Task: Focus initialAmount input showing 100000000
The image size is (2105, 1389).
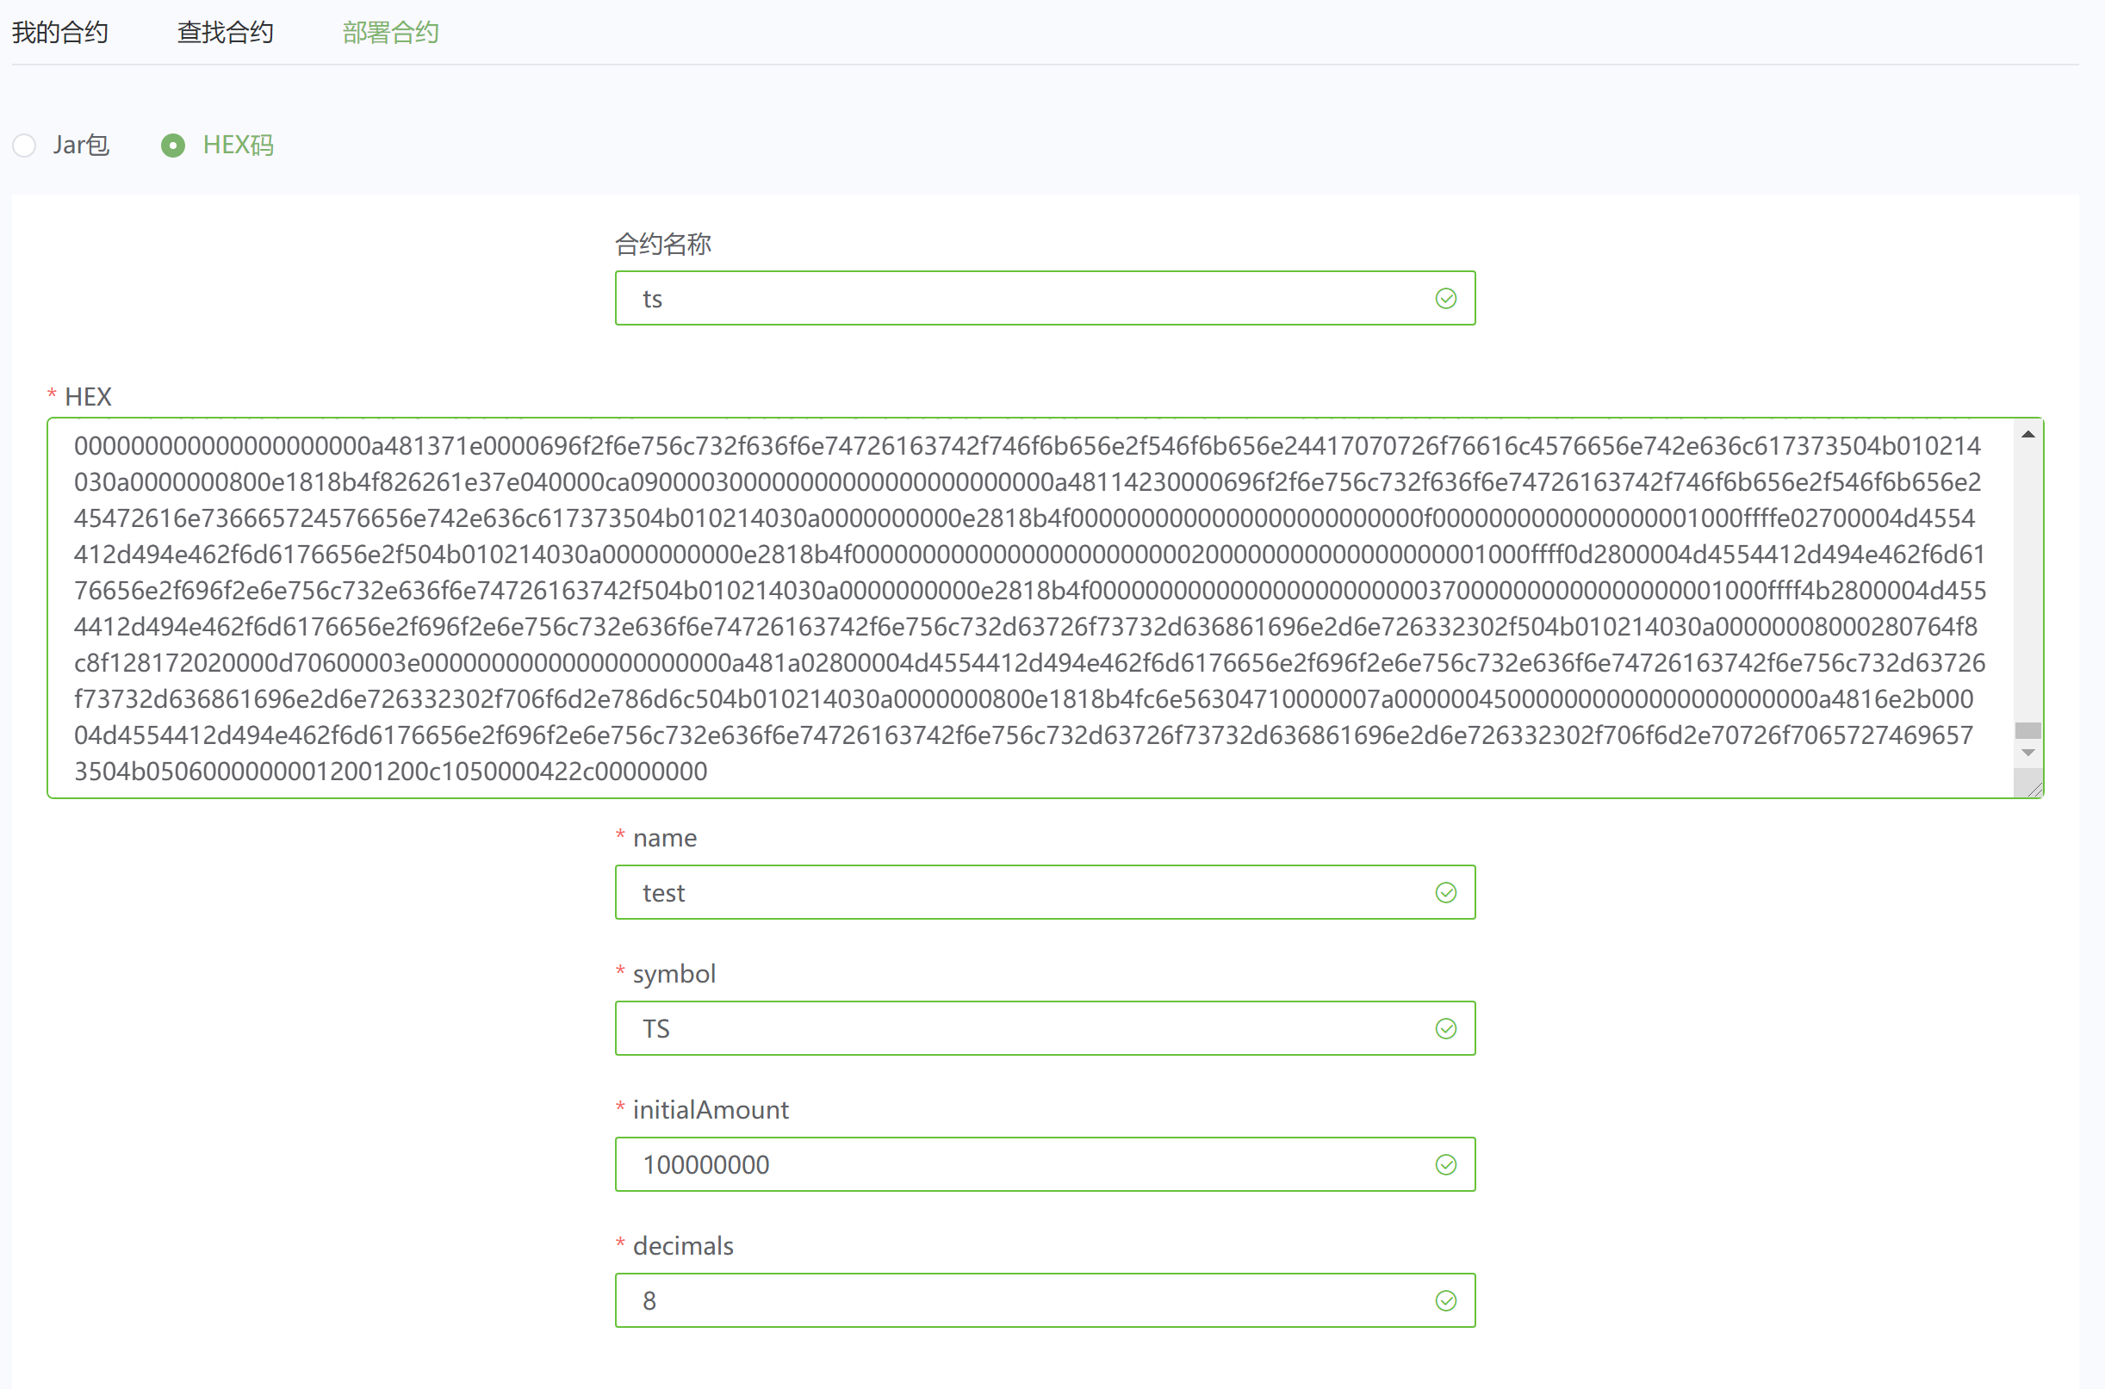Action: pyautogui.click(x=1019, y=1165)
